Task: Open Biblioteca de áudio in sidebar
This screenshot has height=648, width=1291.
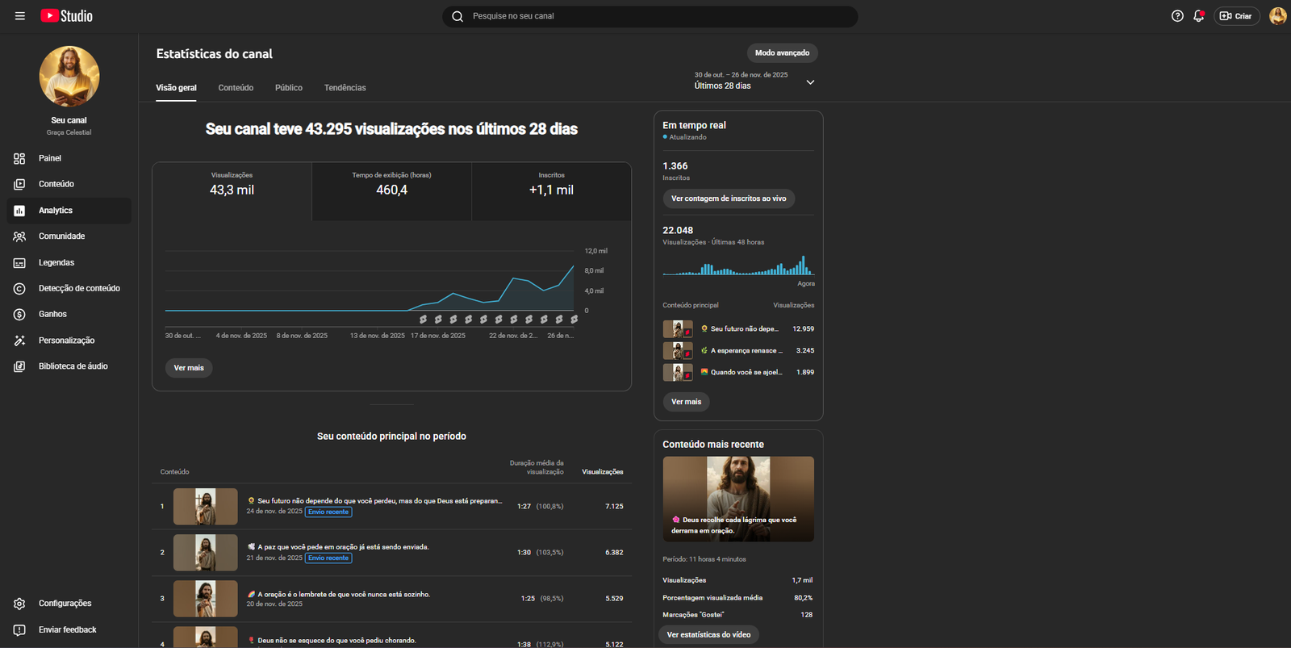Action: pyautogui.click(x=73, y=366)
